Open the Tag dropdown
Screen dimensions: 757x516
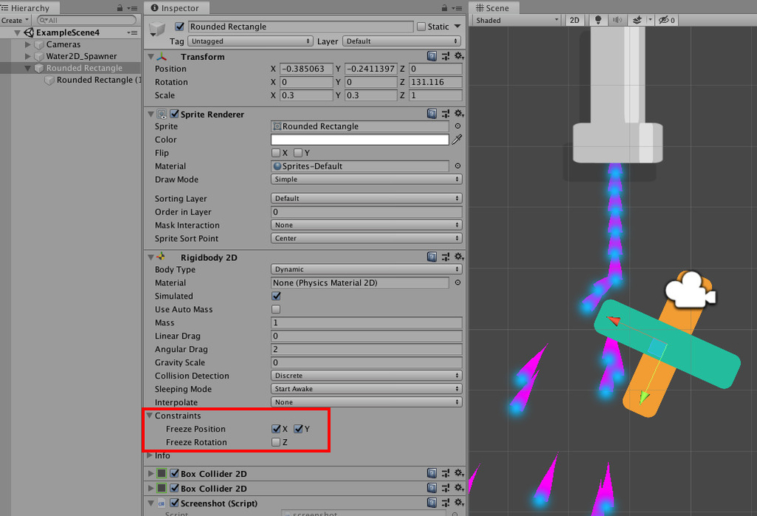click(x=250, y=41)
